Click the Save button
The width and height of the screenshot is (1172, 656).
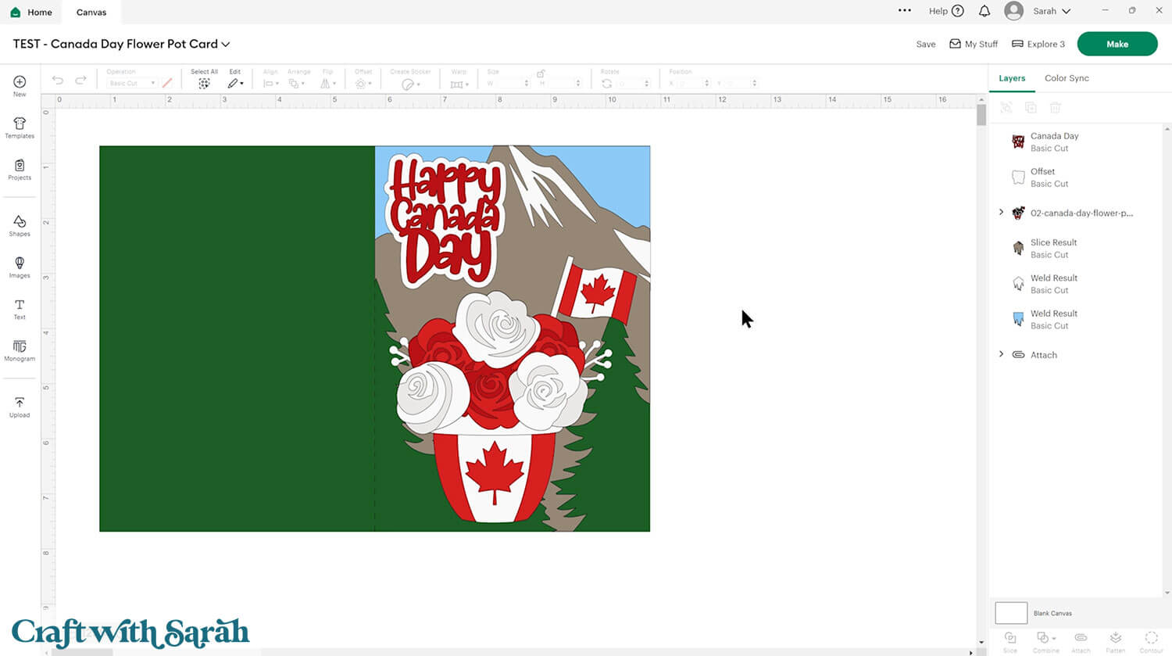point(926,45)
